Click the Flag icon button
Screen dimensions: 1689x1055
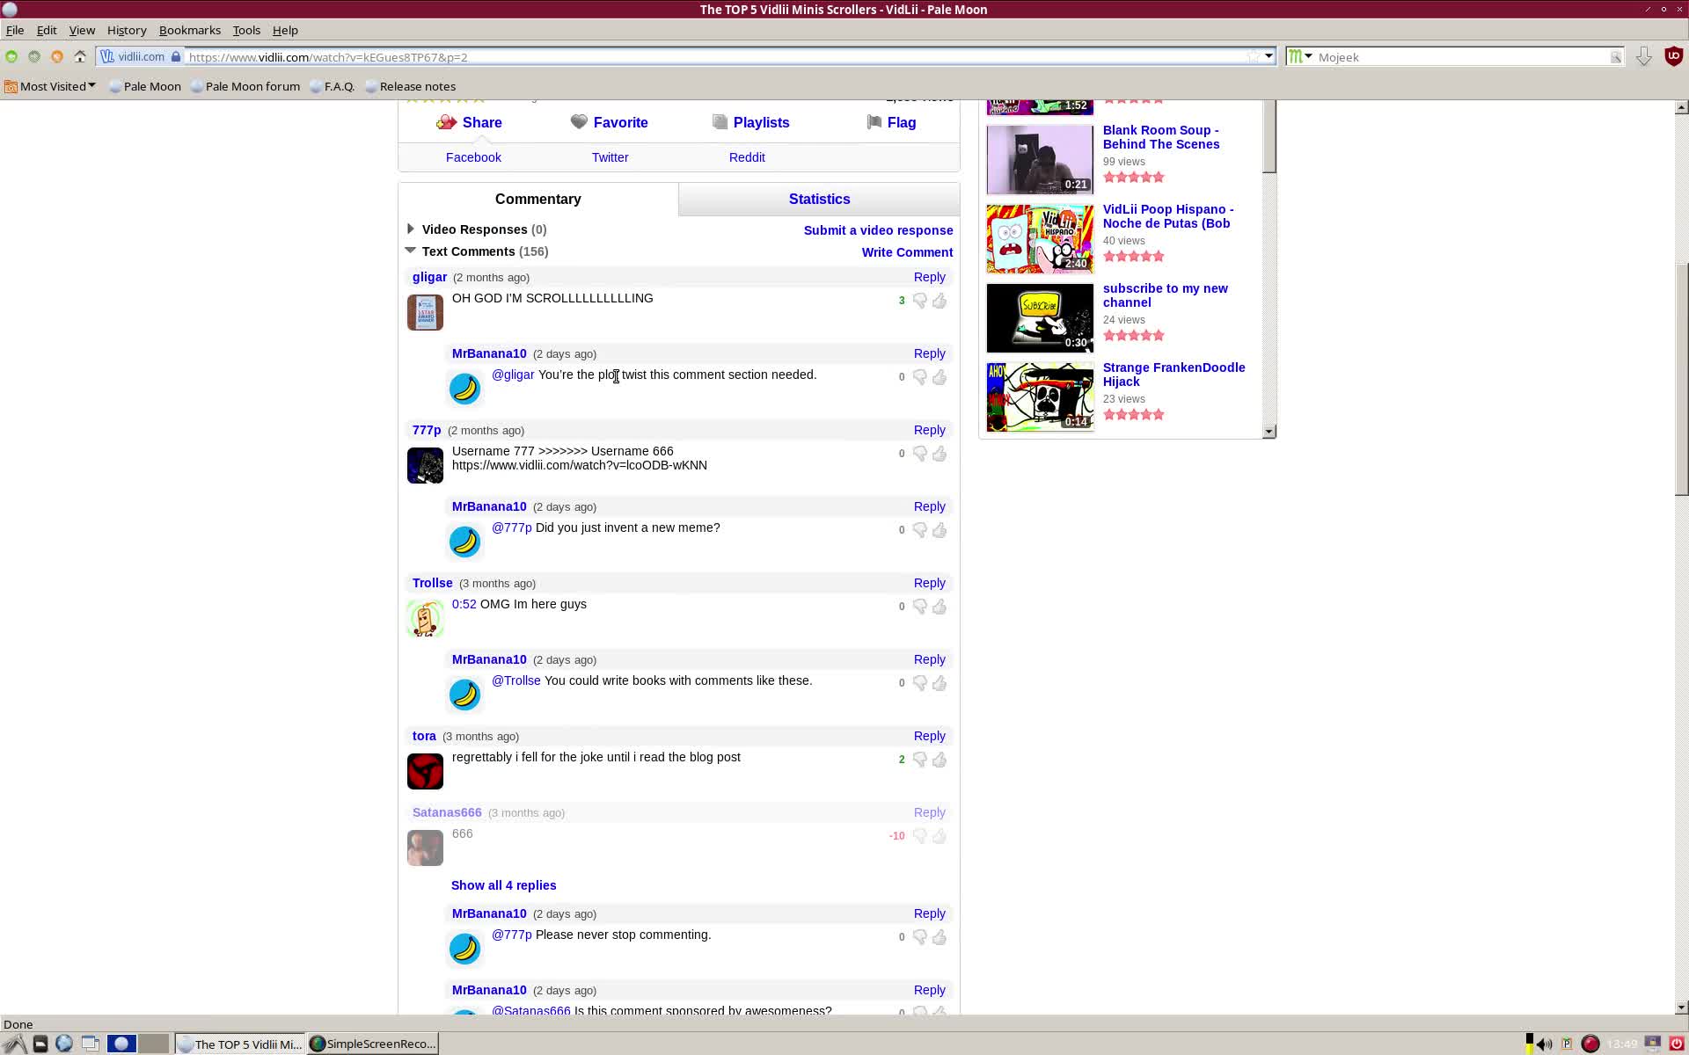coord(874,122)
